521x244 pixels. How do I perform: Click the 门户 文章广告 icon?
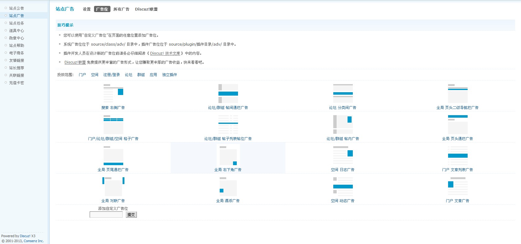click(x=458, y=186)
